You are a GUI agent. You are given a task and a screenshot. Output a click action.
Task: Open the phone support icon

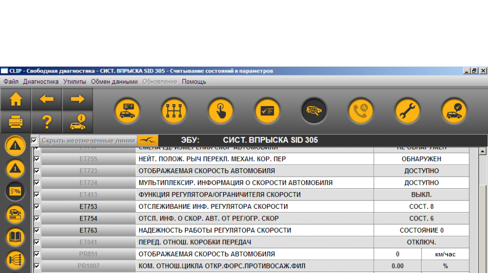(361, 111)
